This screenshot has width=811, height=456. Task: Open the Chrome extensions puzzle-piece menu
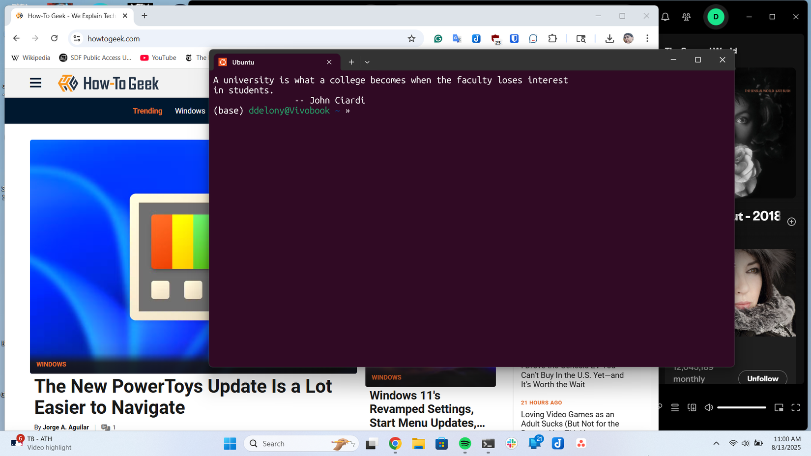pyautogui.click(x=552, y=38)
